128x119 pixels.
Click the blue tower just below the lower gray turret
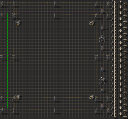pos(102,90)
